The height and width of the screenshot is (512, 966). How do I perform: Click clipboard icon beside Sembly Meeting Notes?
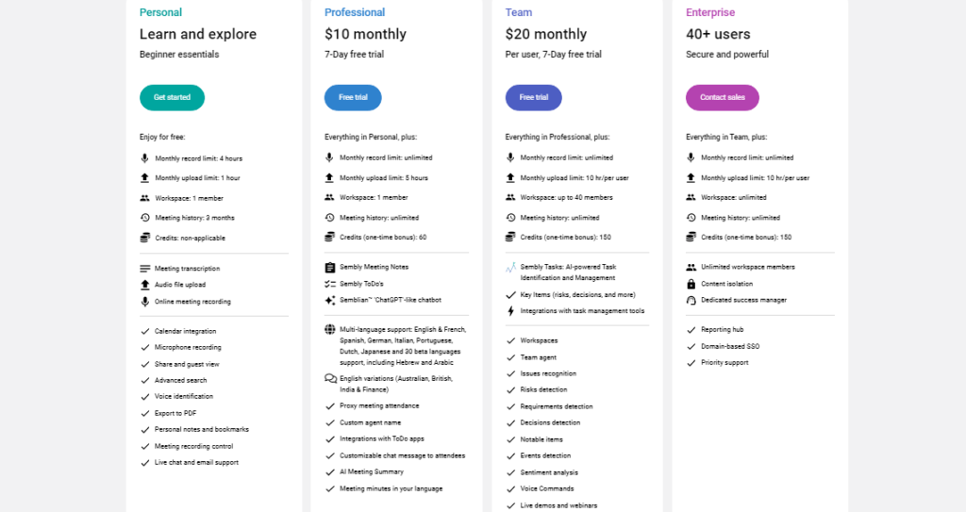point(329,268)
